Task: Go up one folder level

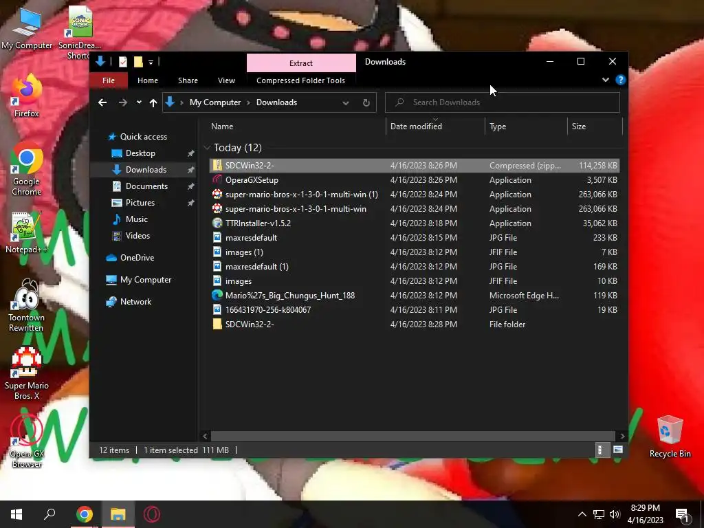Action: point(153,103)
